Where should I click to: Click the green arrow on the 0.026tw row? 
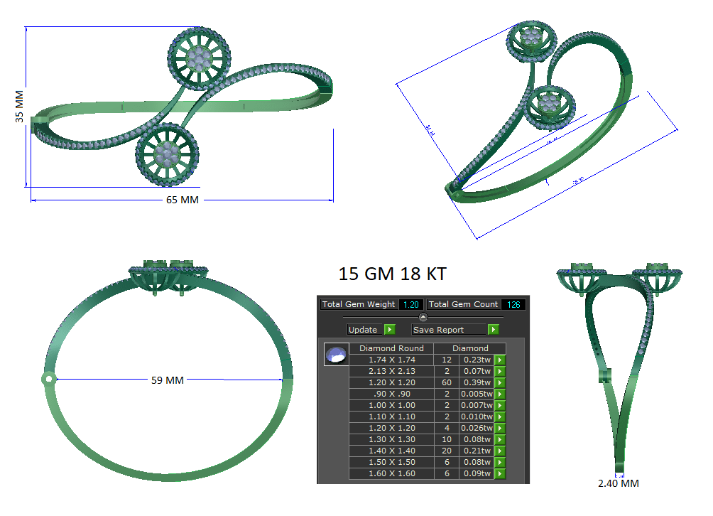500,429
